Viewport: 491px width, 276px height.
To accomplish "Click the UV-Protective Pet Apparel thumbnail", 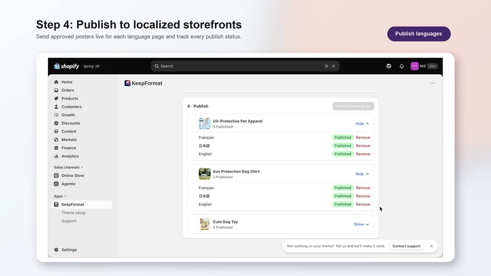I will 204,124.
